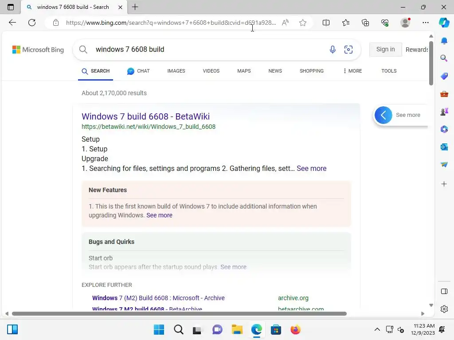Start voice search with microphone
Viewport: 454px width, 340px height.
click(x=333, y=50)
